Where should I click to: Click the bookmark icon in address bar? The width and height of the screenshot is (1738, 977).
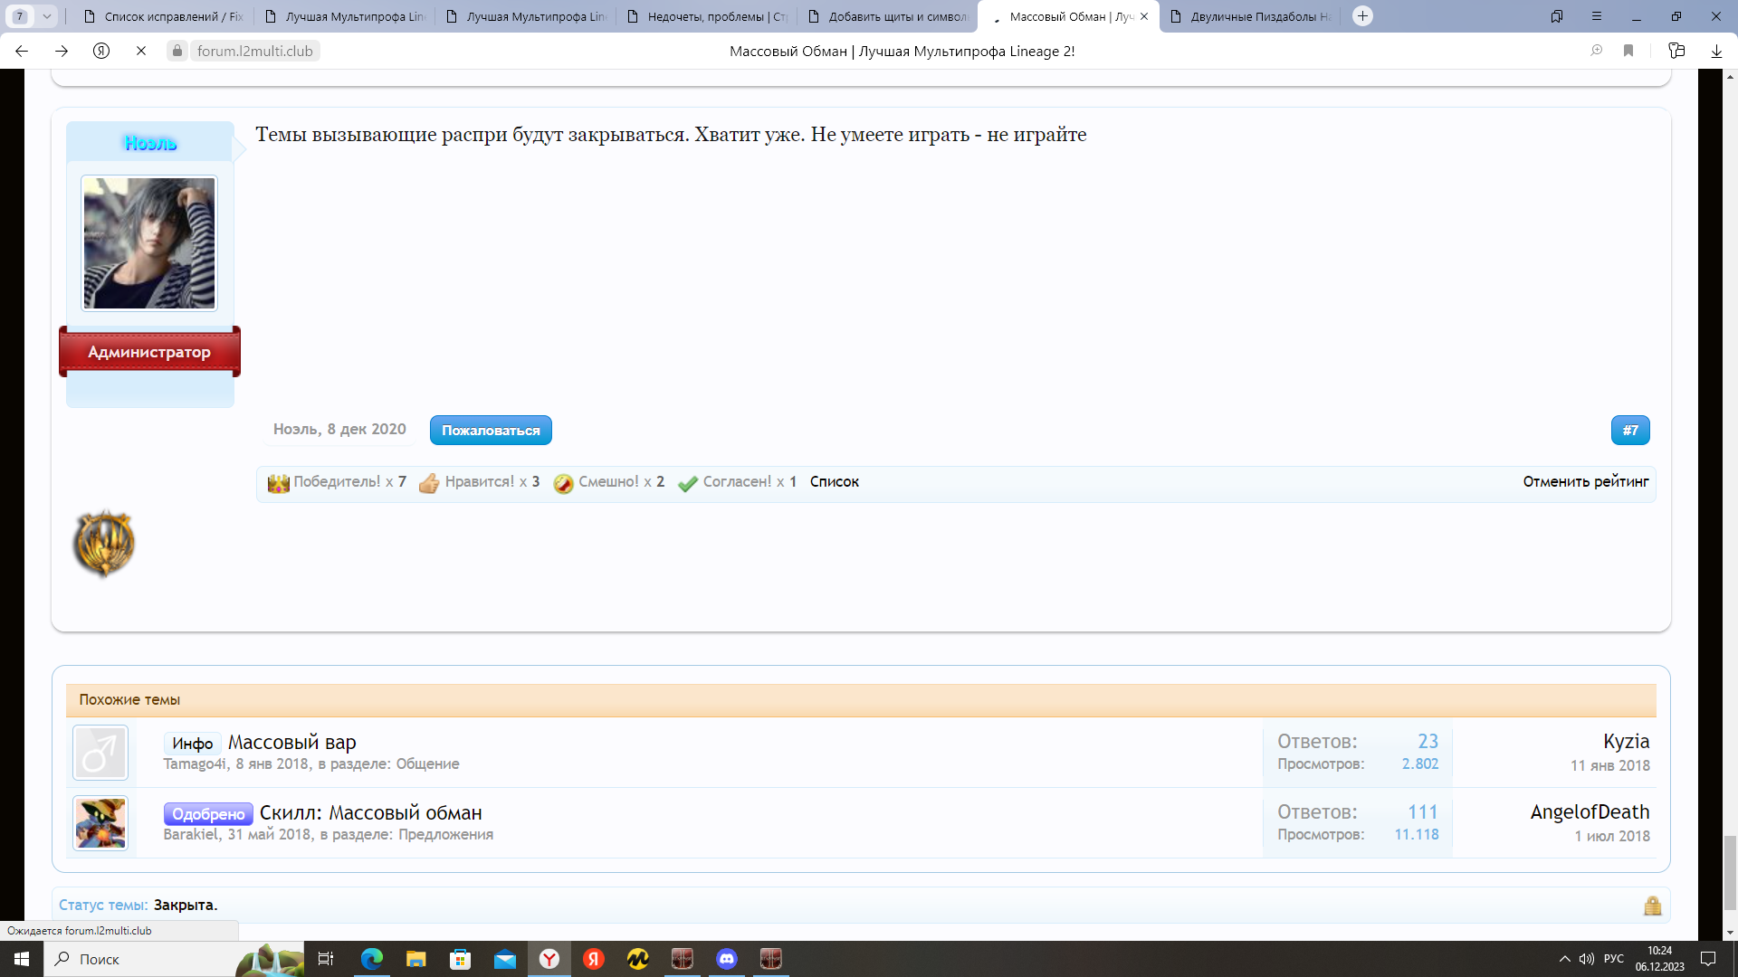pos(1628,52)
